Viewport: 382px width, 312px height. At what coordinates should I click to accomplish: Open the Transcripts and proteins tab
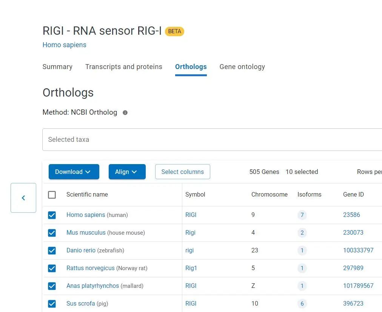pyautogui.click(x=123, y=67)
